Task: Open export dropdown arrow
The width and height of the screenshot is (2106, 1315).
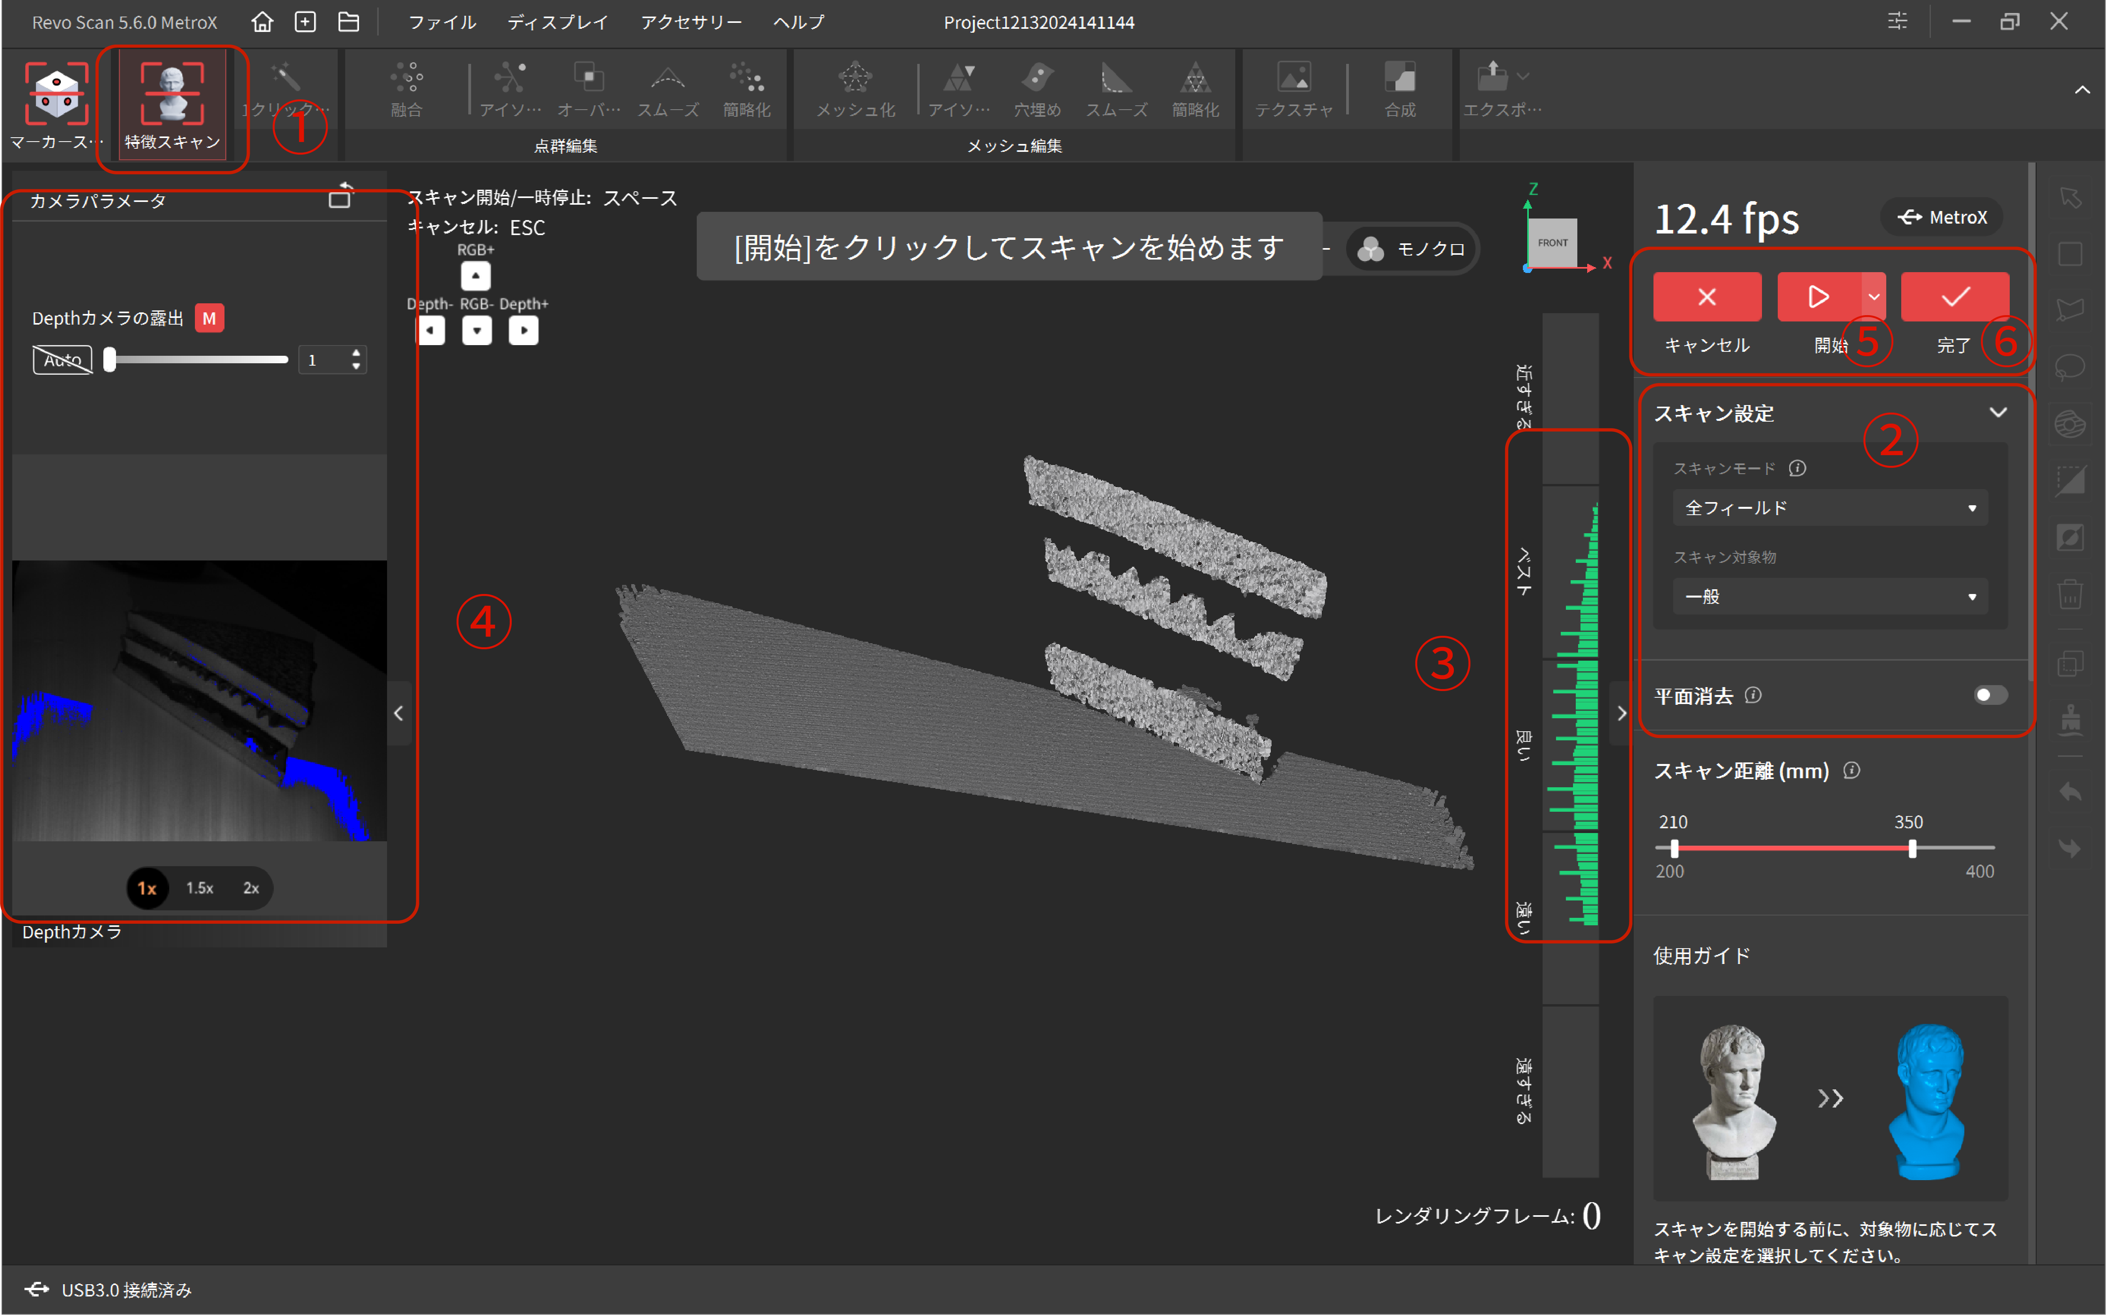Action: (1522, 77)
